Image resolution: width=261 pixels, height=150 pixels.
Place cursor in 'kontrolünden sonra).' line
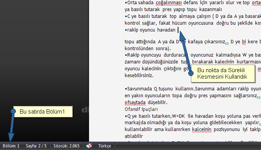tap(148, 48)
